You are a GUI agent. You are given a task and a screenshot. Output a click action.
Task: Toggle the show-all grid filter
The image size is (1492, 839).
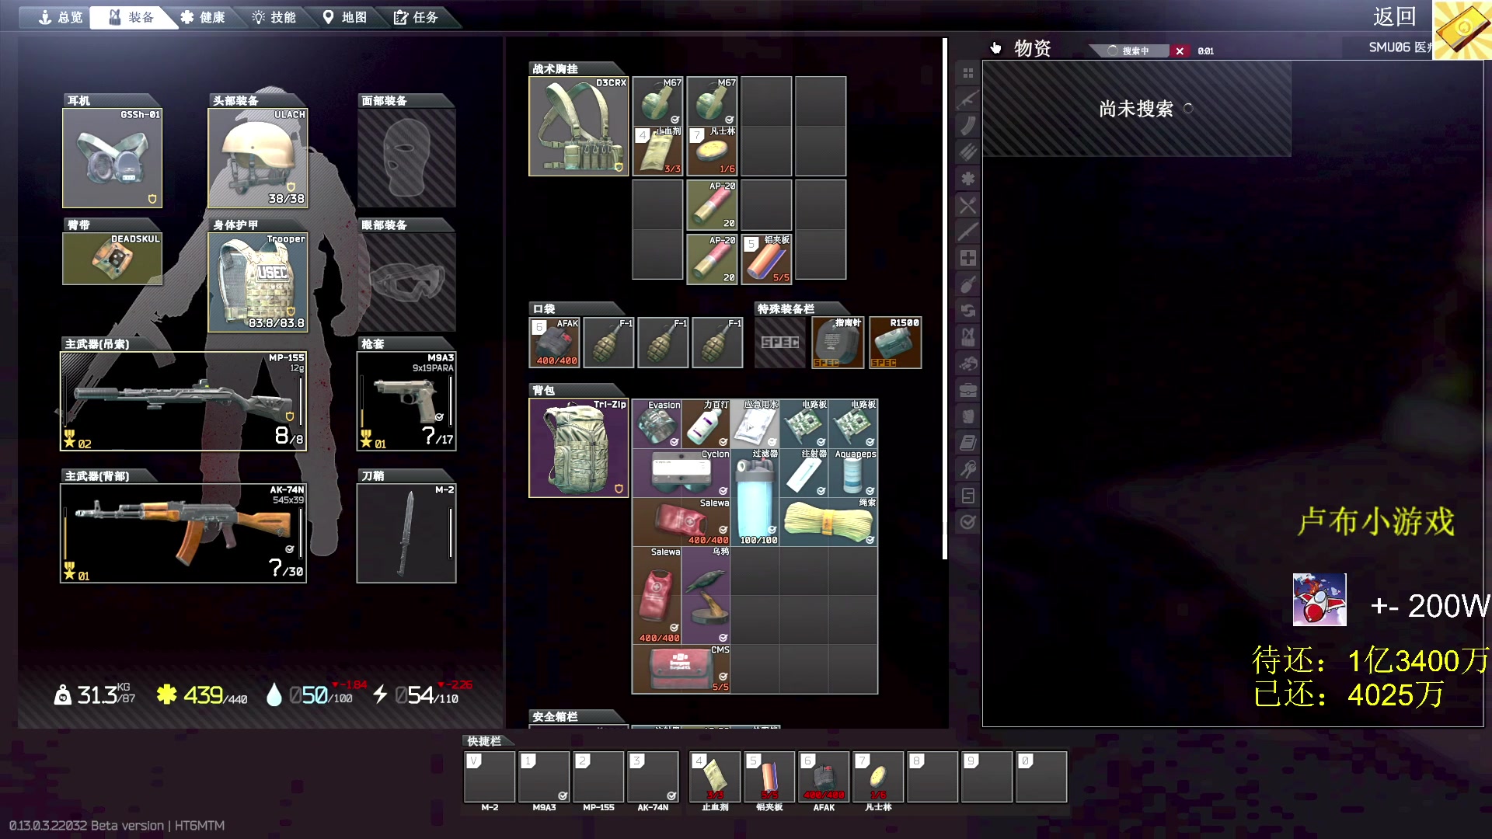click(x=967, y=73)
